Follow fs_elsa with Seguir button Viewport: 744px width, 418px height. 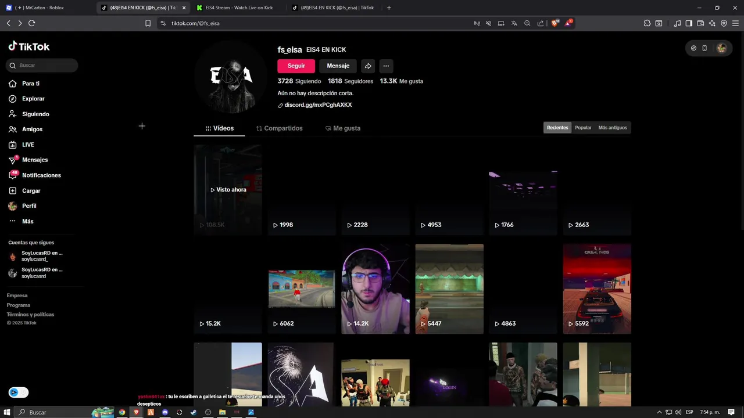click(x=296, y=66)
